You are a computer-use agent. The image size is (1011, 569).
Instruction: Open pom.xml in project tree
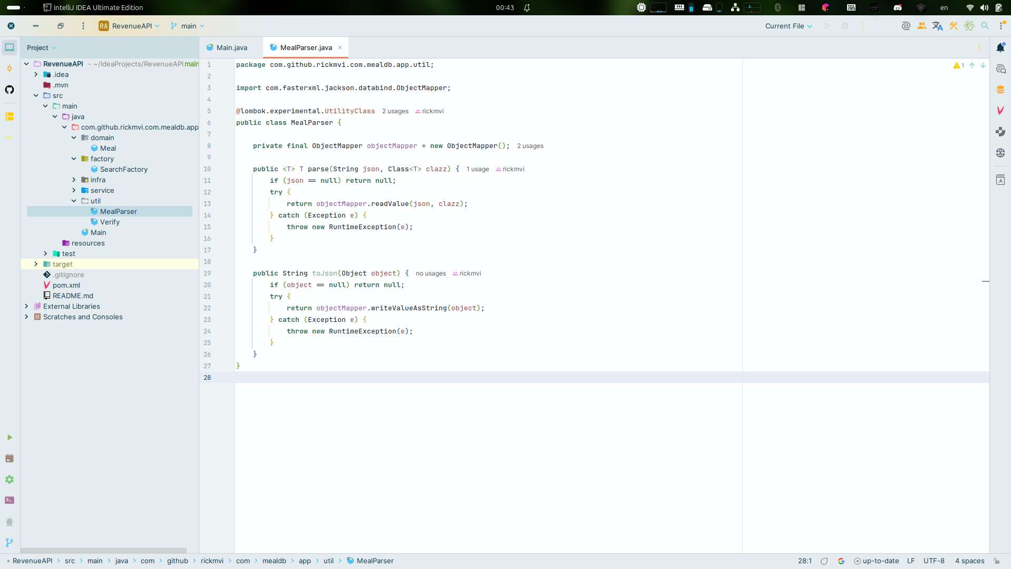click(x=66, y=285)
